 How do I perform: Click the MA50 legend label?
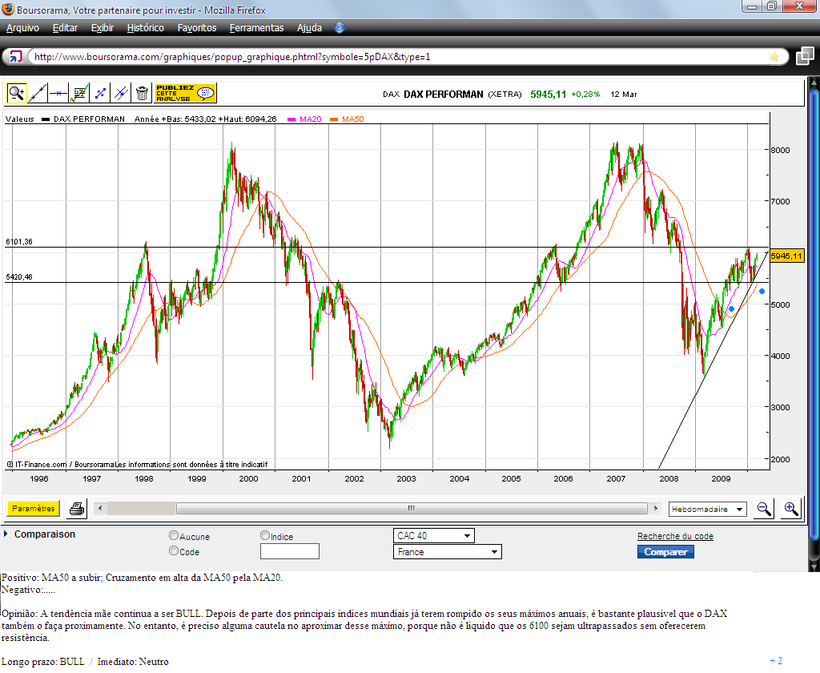click(352, 119)
